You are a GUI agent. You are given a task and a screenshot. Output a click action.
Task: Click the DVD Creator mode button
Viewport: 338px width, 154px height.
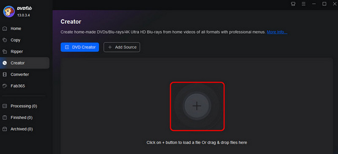[x=80, y=47]
